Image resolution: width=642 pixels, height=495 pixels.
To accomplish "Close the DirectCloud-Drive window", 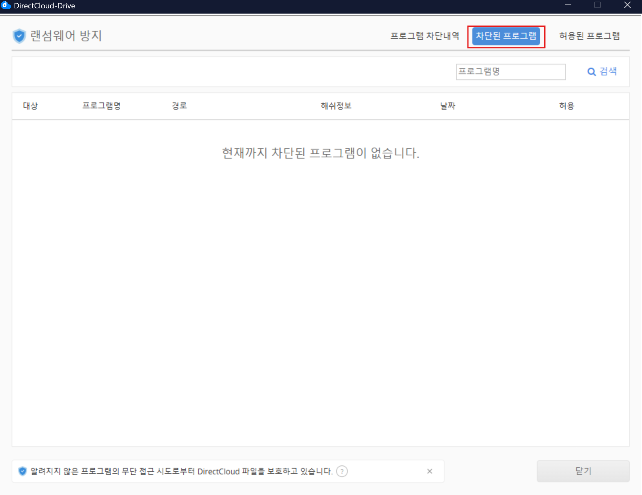I will tap(627, 5).
